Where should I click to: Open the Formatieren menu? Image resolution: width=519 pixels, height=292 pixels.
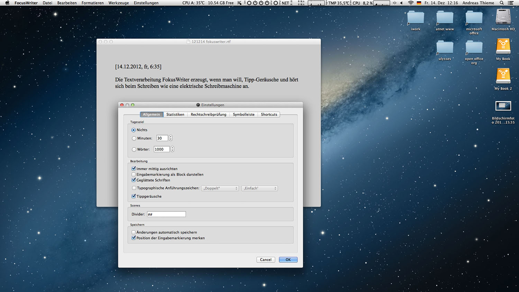(x=92, y=3)
